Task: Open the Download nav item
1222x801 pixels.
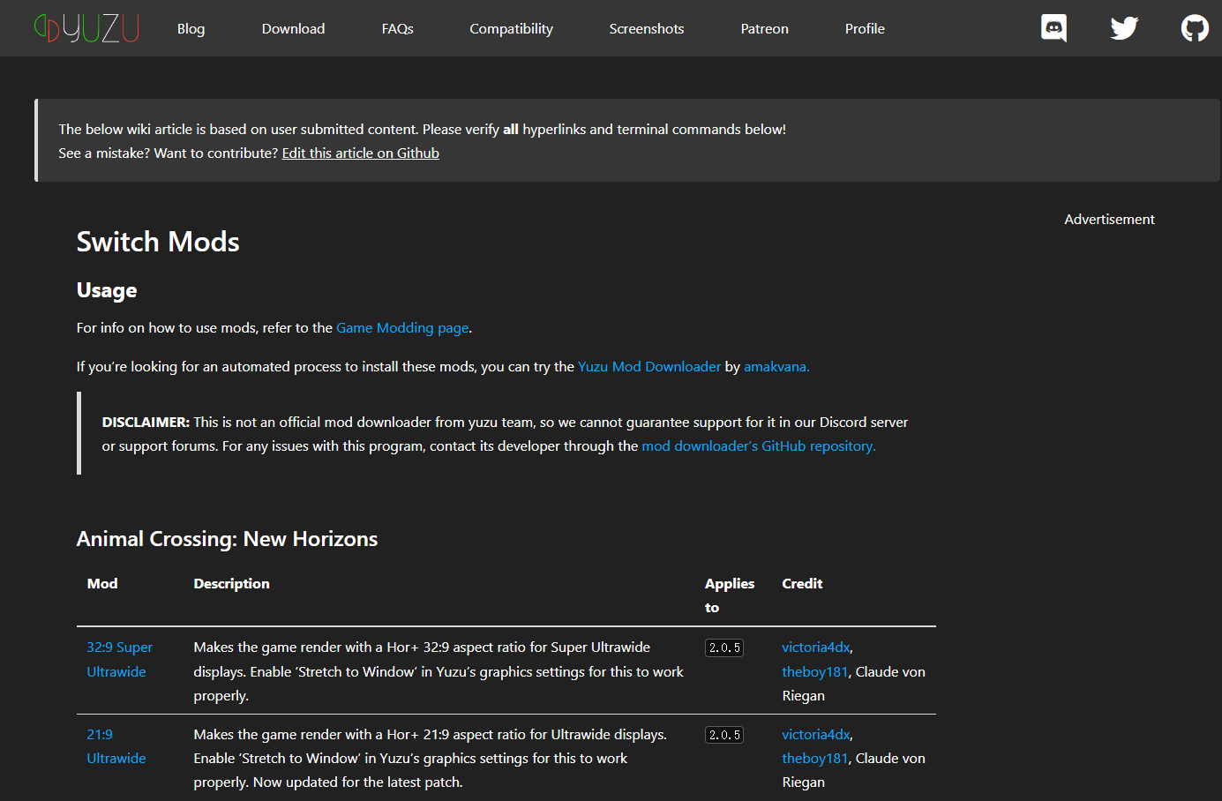Action: click(293, 28)
